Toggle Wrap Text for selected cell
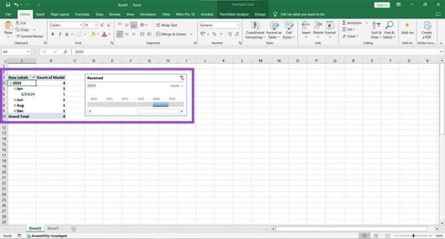Image resolution: width=445 pixels, height=239 pixels. click(167, 25)
